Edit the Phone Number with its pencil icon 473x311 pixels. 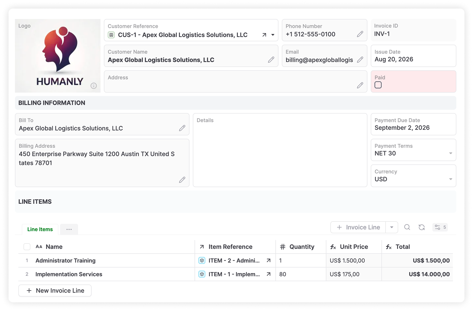pyautogui.click(x=360, y=34)
